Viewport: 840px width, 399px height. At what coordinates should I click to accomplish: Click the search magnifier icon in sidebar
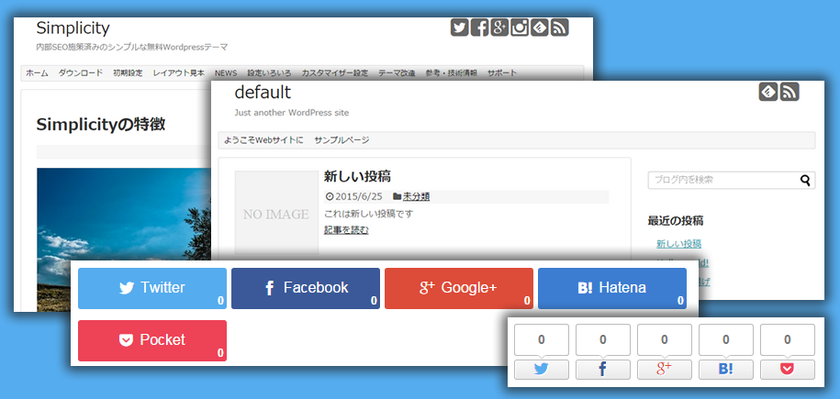tap(805, 181)
